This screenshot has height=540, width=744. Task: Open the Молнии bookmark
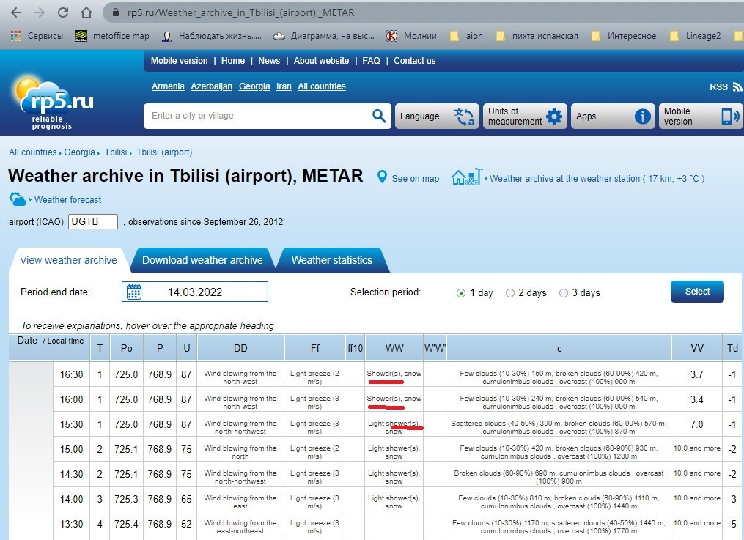(411, 36)
